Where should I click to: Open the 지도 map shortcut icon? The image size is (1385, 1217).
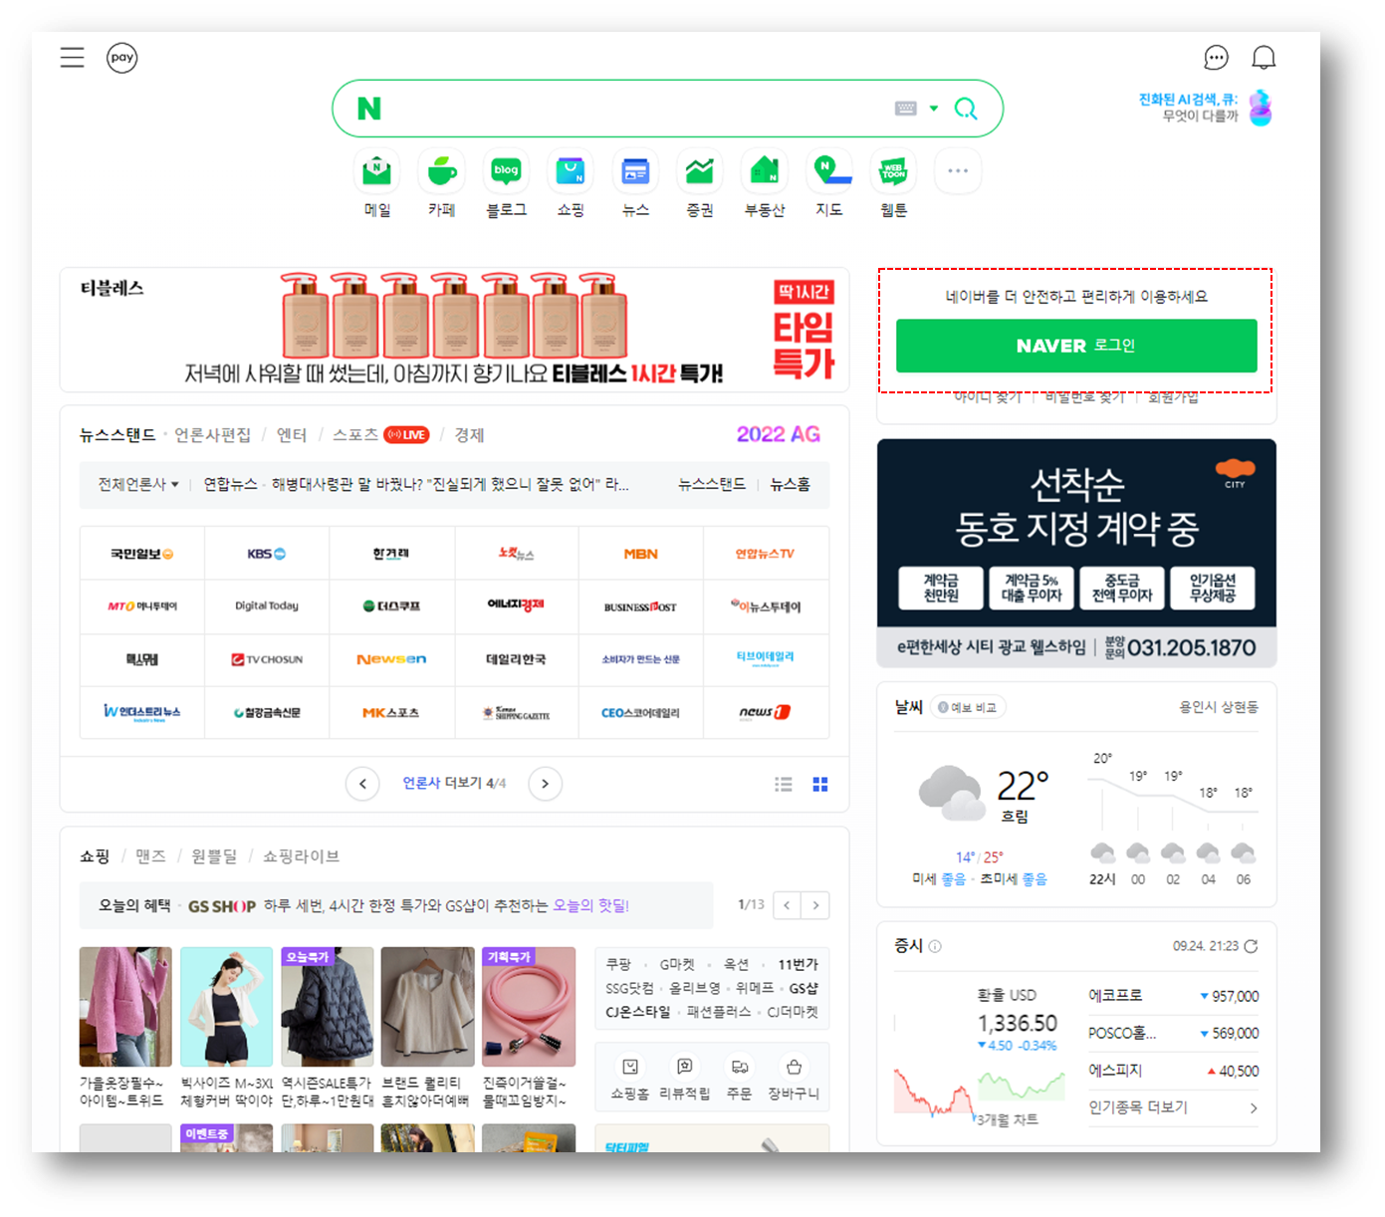click(x=829, y=172)
